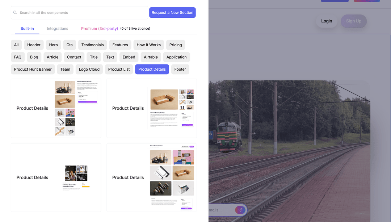Show Product Hunt Banner components
This screenshot has width=391, height=222.
pos(33,69)
